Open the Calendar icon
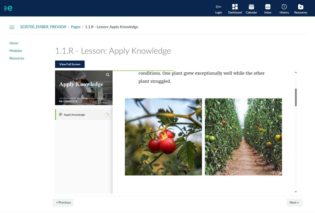The height and width of the screenshot is (213, 315). 251,8
